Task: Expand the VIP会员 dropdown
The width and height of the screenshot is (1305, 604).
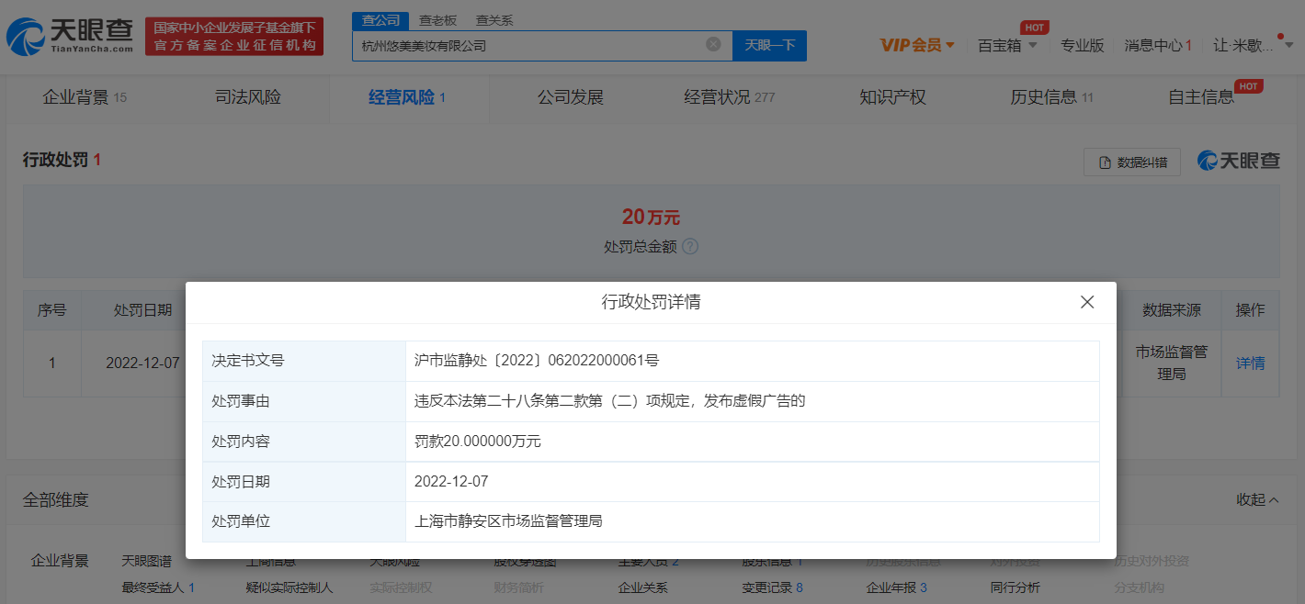Action: coord(917,45)
